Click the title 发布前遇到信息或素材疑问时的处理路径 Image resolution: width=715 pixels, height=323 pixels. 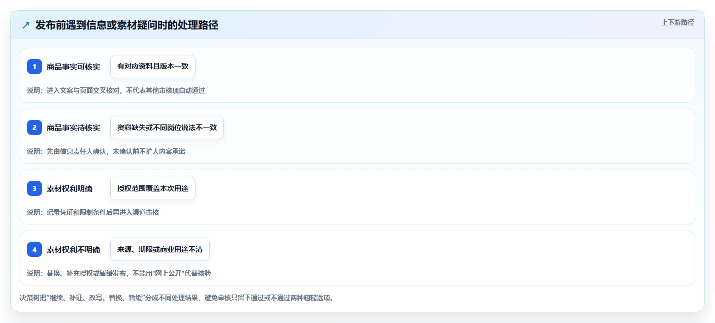point(127,25)
